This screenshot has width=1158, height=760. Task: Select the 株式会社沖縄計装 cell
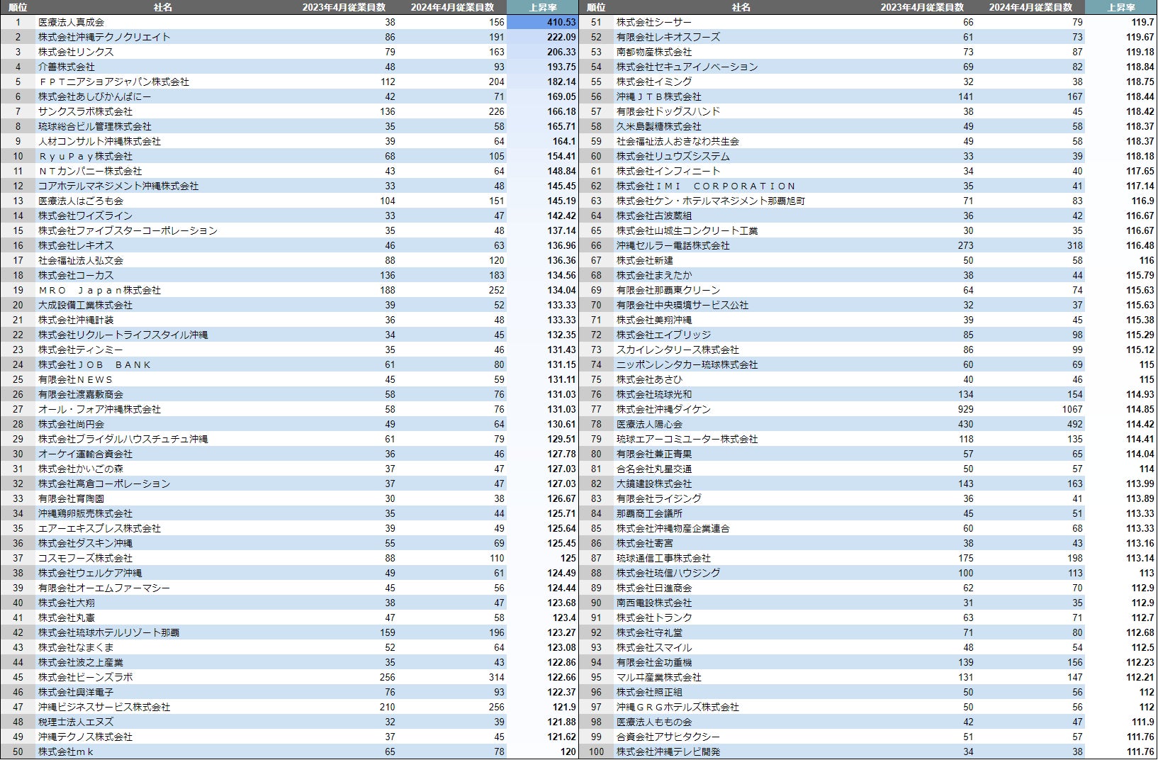click(76, 320)
